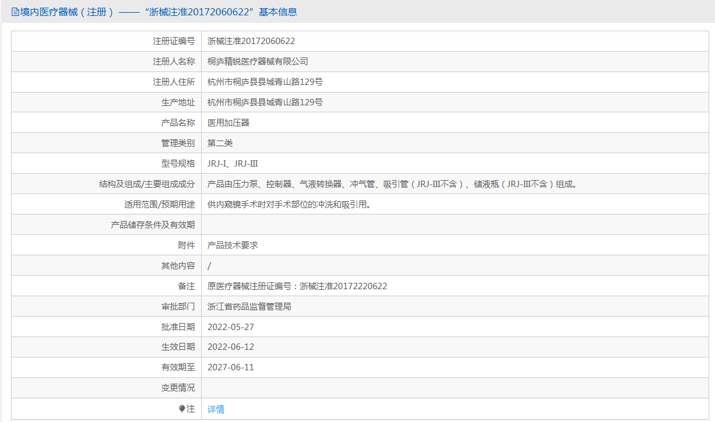Click the 变更情况 field label
This screenshot has height=422, width=715.
[178, 388]
